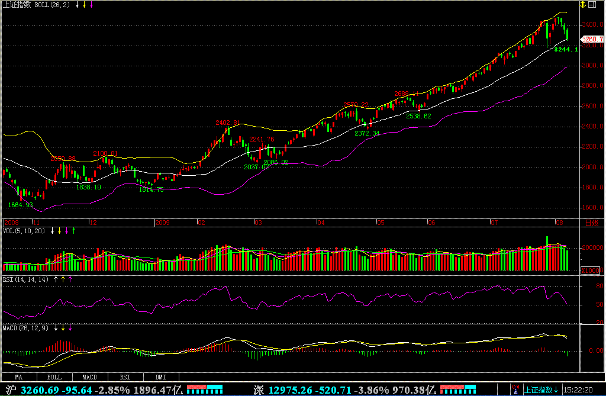Image resolution: width=606 pixels, height=396 pixels.
Task: Click the 2538.62 low price label
Action: pos(418,115)
